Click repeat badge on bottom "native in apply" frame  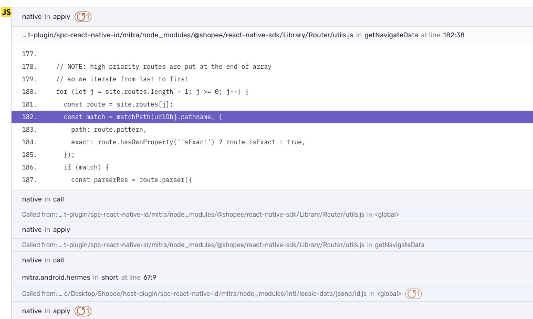(81, 311)
